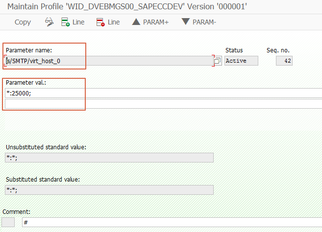The width and height of the screenshot is (322, 232).
Task: Open value help next to parameter name
Action: [217, 61]
